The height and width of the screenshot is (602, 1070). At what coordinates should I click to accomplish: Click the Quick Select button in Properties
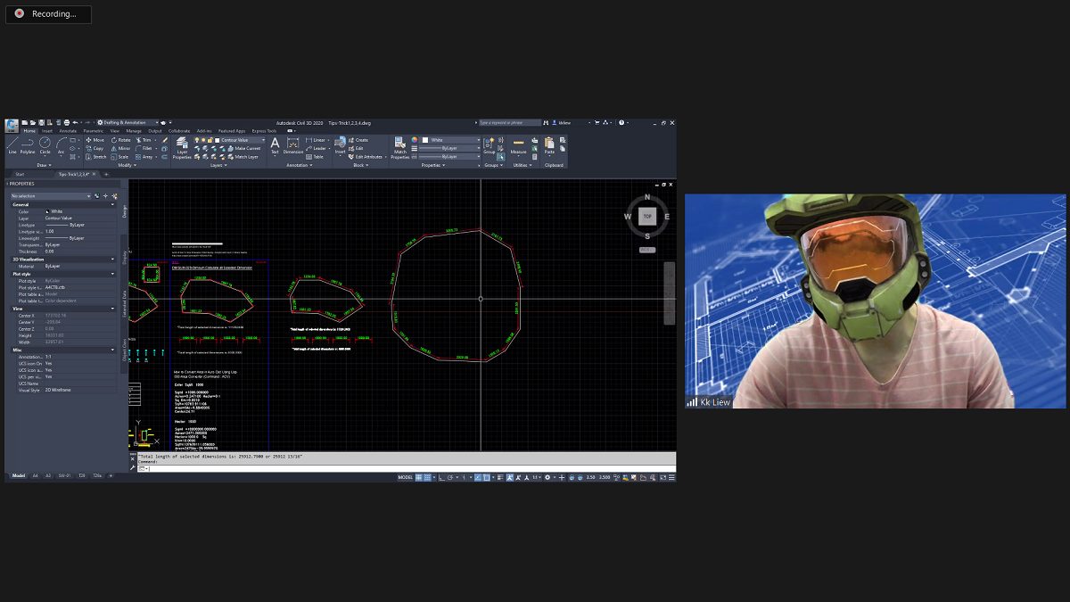(x=114, y=195)
